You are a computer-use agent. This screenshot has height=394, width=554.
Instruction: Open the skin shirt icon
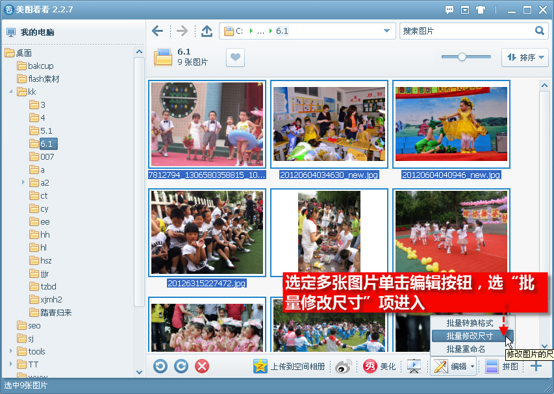pyautogui.click(x=481, y=10)
